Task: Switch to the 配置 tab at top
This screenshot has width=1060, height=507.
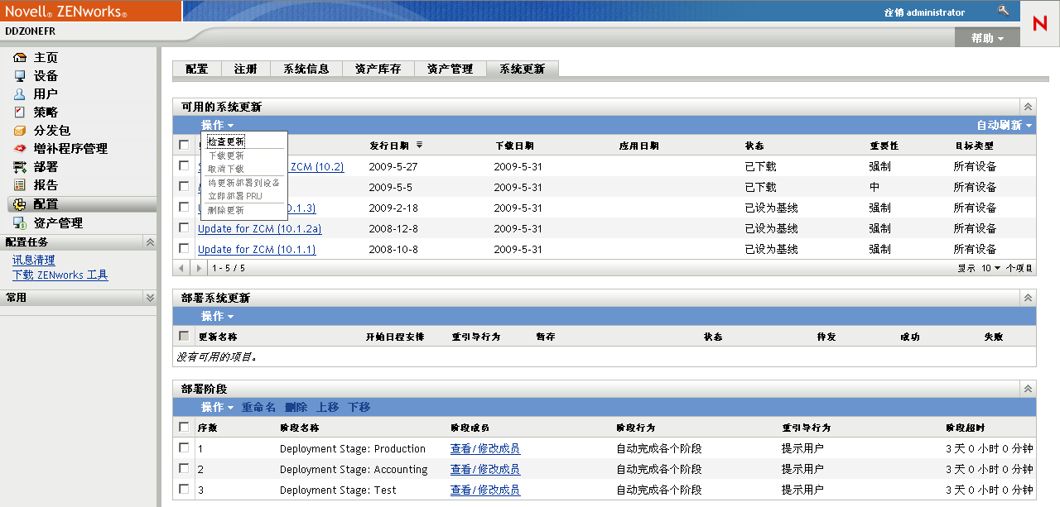Action: click(x=197, y=69)
